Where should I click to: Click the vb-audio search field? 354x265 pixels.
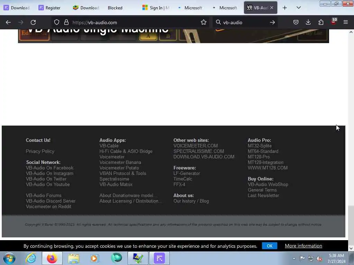(245, 22)
